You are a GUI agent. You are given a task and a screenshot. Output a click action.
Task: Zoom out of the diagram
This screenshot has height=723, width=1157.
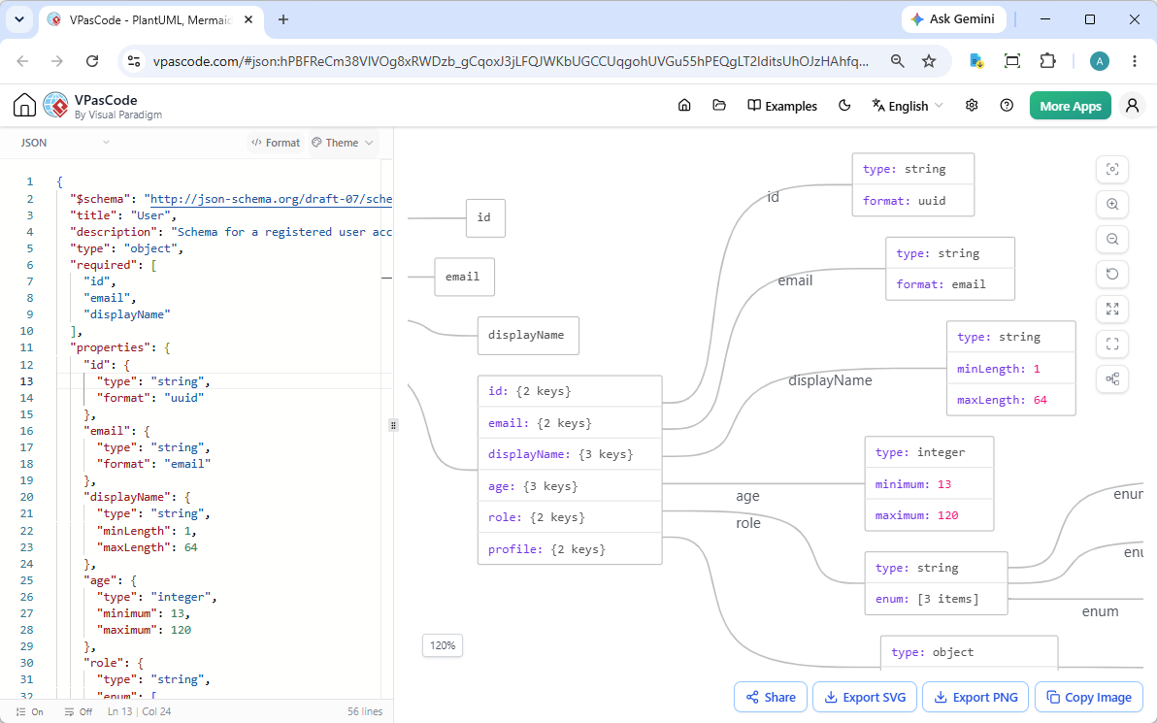pos(1112,239)
